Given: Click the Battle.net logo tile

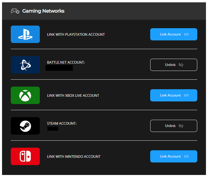Looking at the screenshot, I should (x=25, y=65).
